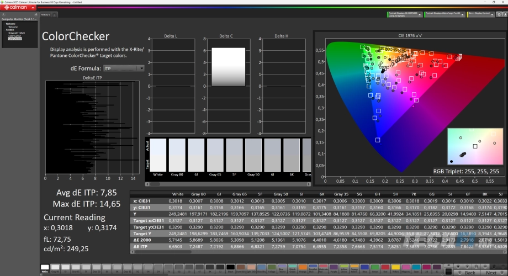Select the Bluish Green patch in bottom strip

coord(292,269)
